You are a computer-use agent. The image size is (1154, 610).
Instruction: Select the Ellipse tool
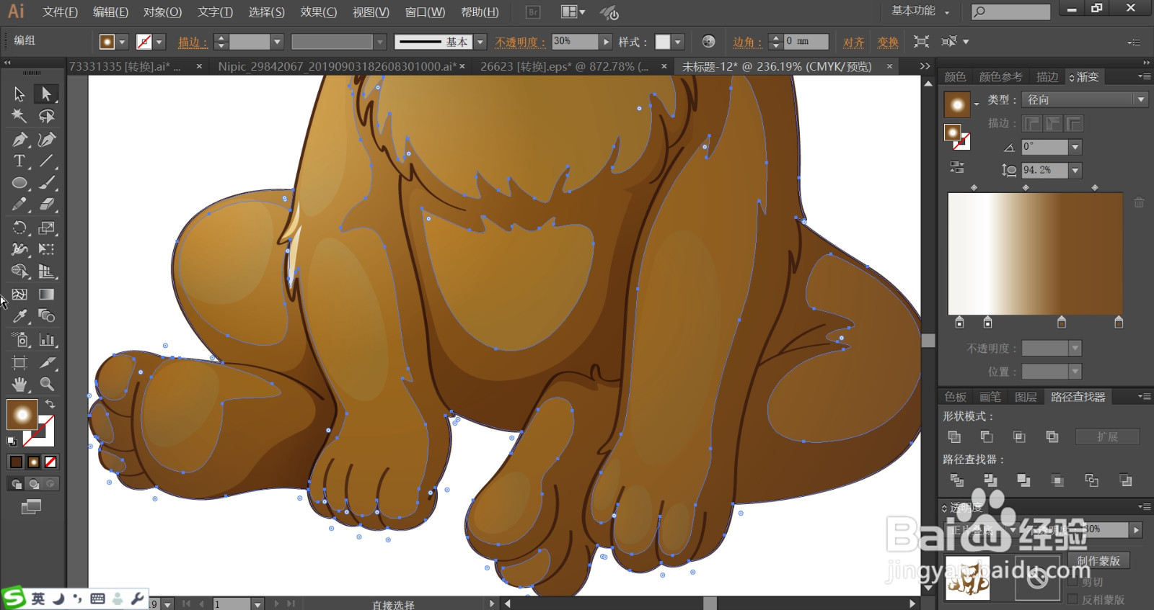pyautogui.click(x=19, y=183)
